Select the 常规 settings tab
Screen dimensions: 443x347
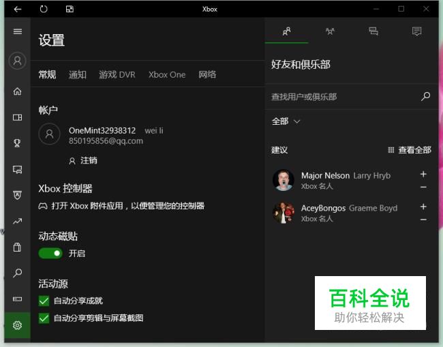point(47,74)
